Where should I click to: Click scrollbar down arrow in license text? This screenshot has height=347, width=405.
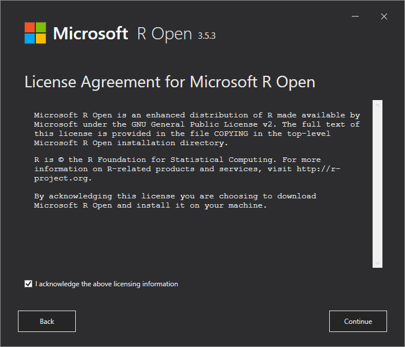pos(377,263)
